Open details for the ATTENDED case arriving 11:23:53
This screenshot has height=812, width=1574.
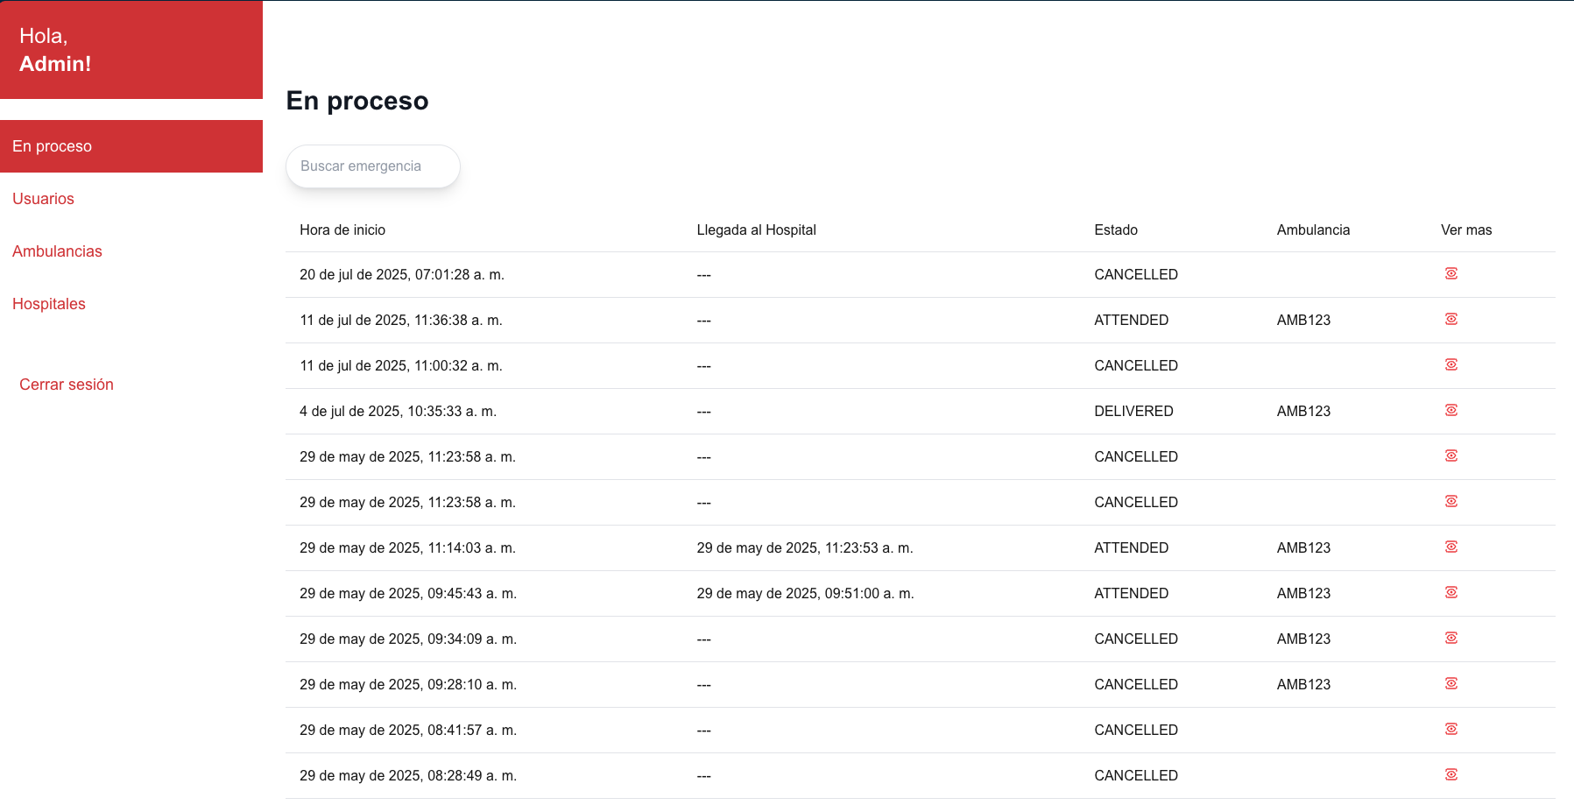point(1451,547)
